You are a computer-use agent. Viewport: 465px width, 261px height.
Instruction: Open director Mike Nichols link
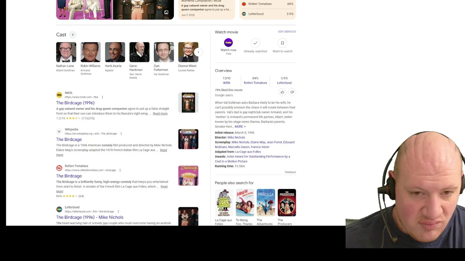pos(236,137)
